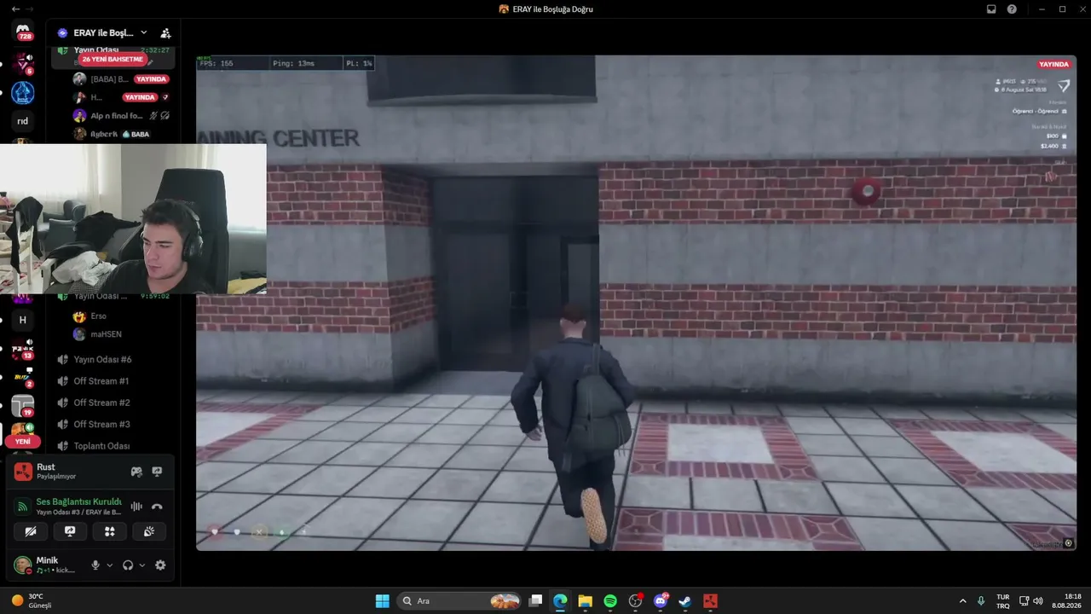This screenshot has width=1091, height=614.
Task: Toggle camera on in voice panel
Action: [x=31, y=531]
